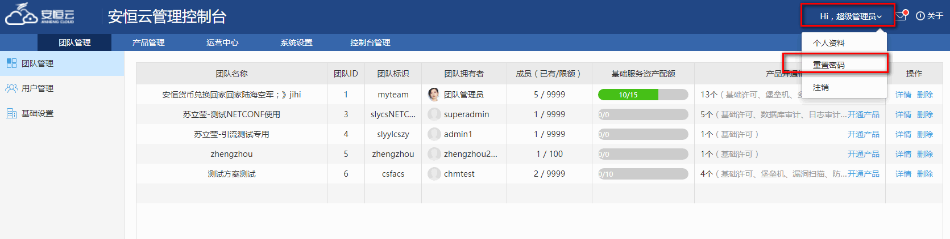
Task: Choose 重置密码 from user menu
Action: [x=828, y=65]
